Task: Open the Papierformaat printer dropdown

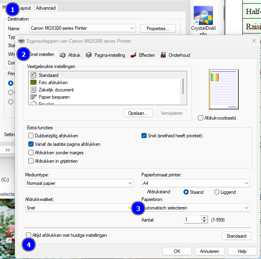Action: 196,183
